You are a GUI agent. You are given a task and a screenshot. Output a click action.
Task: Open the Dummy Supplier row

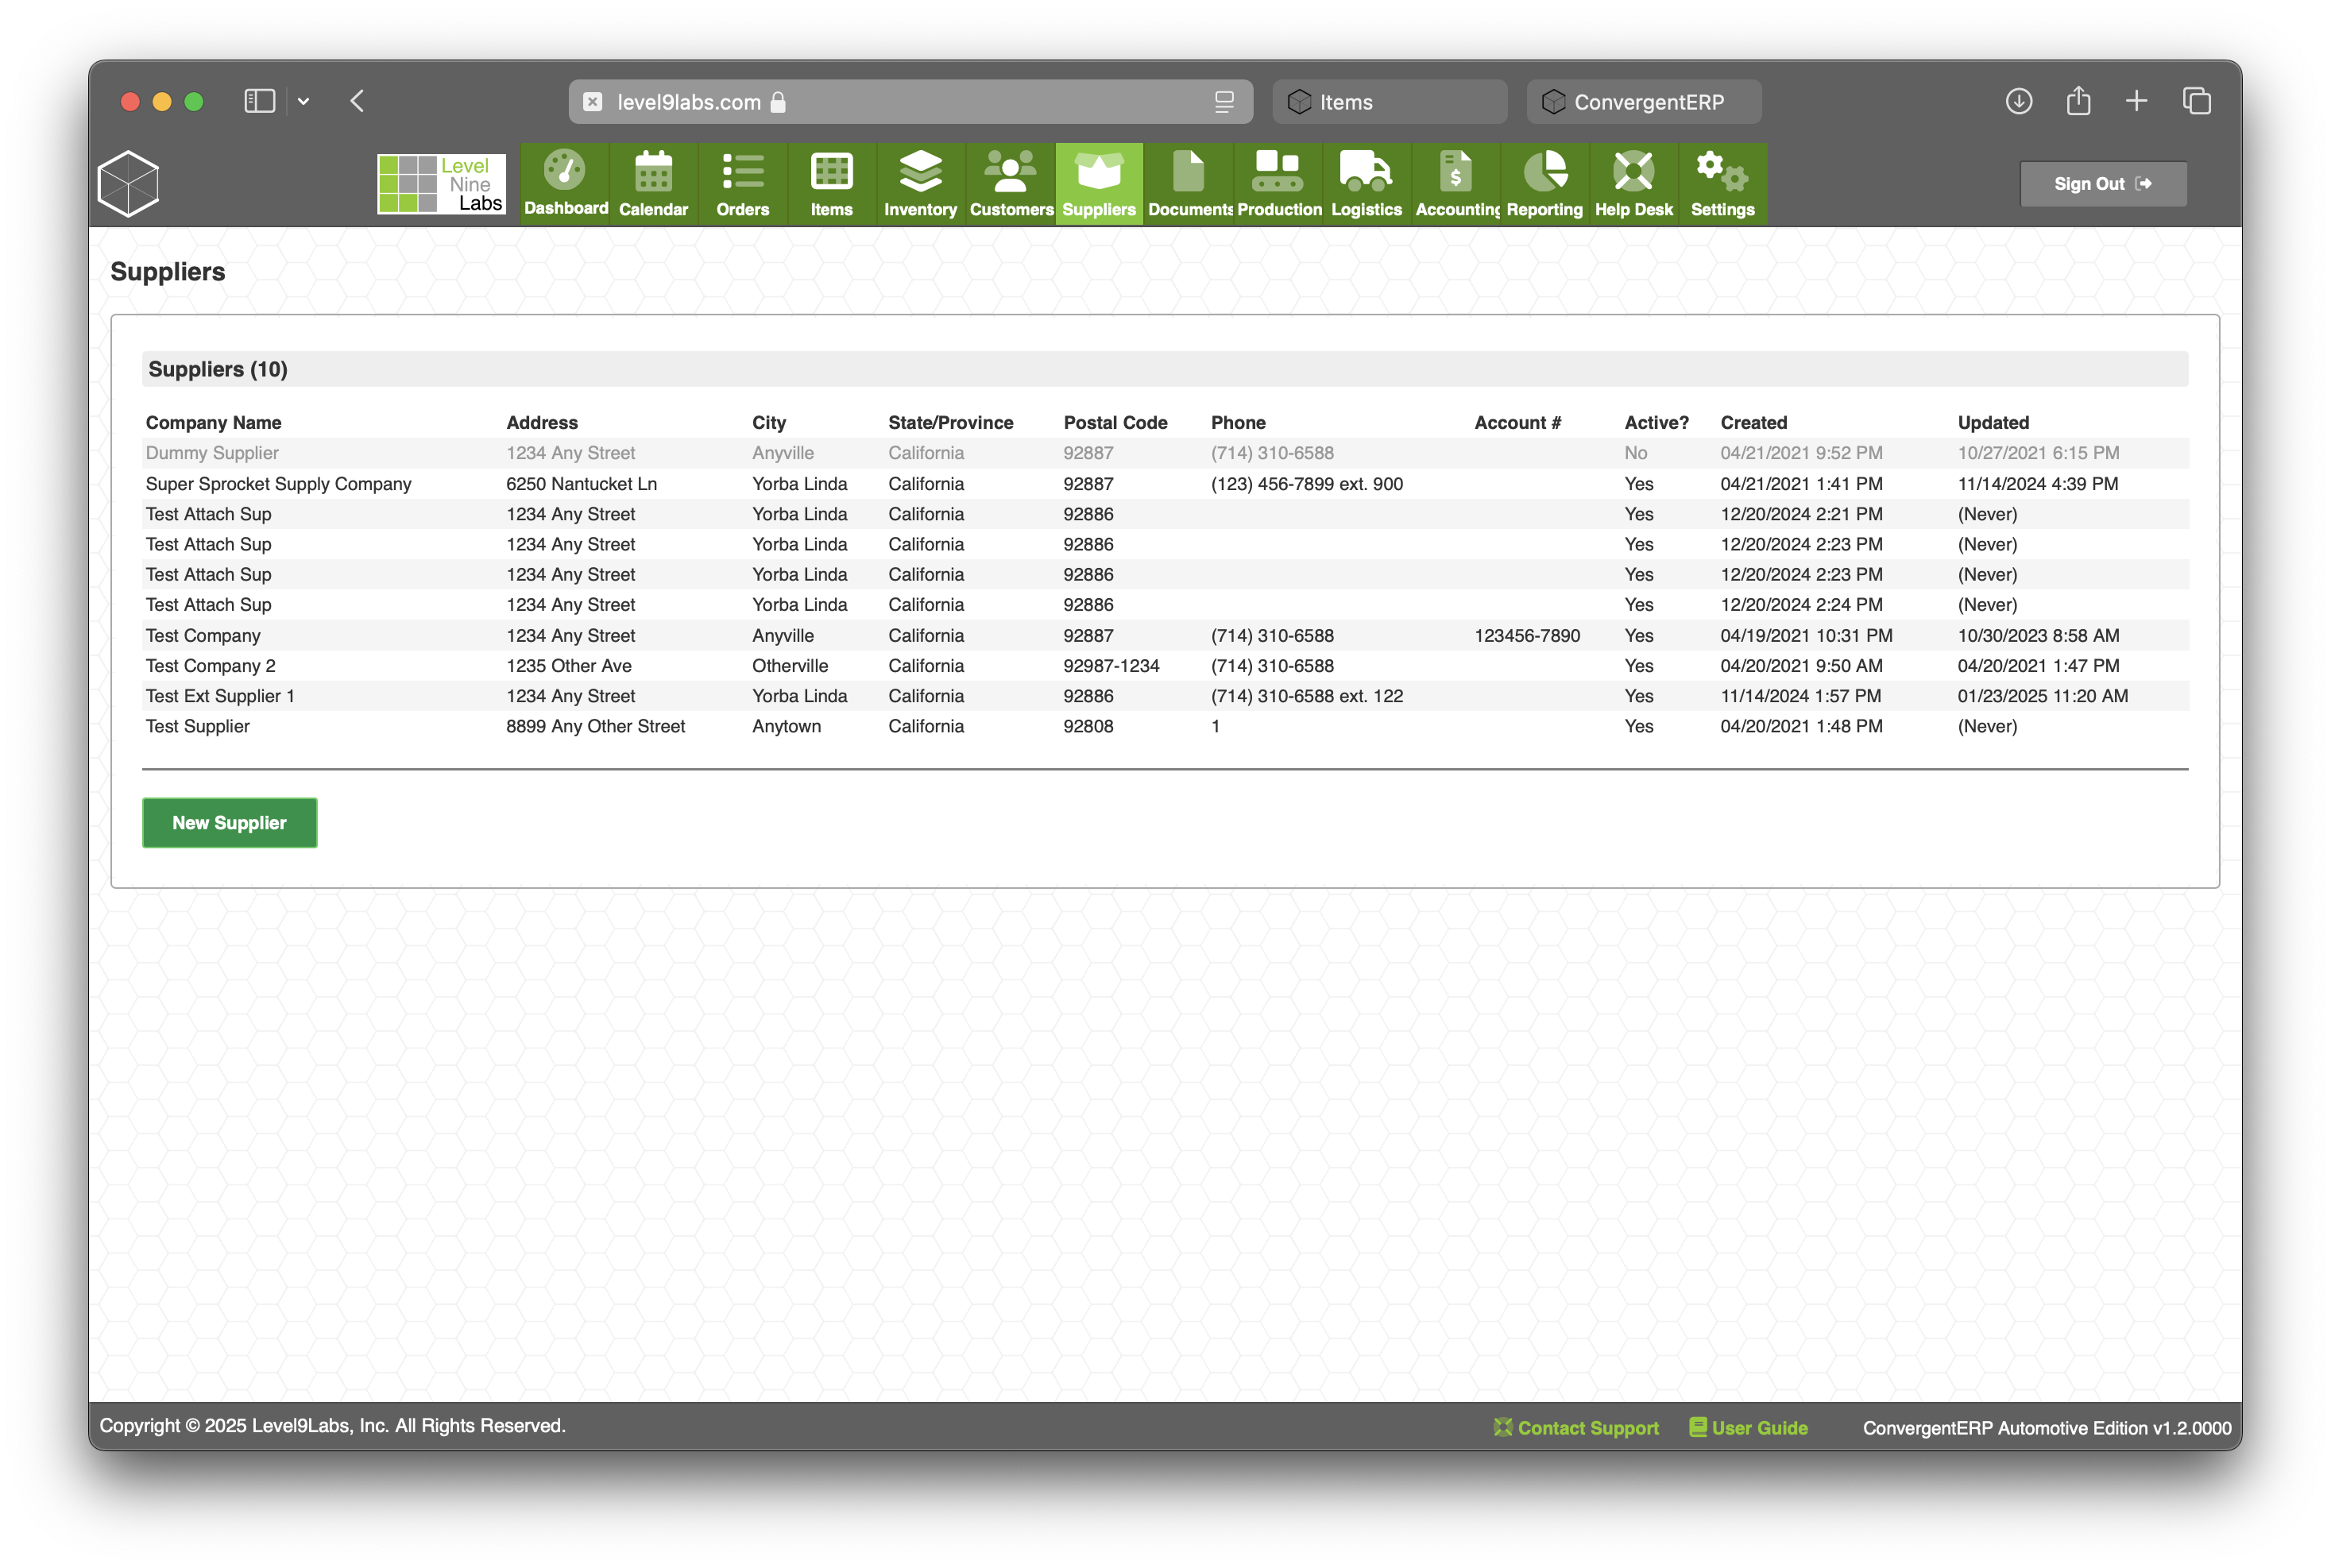1165,453
